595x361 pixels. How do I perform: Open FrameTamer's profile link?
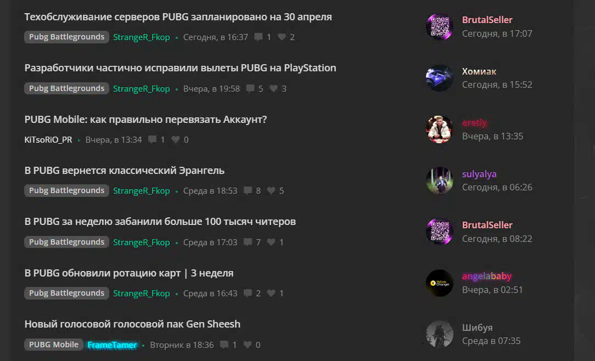(112, 345)
